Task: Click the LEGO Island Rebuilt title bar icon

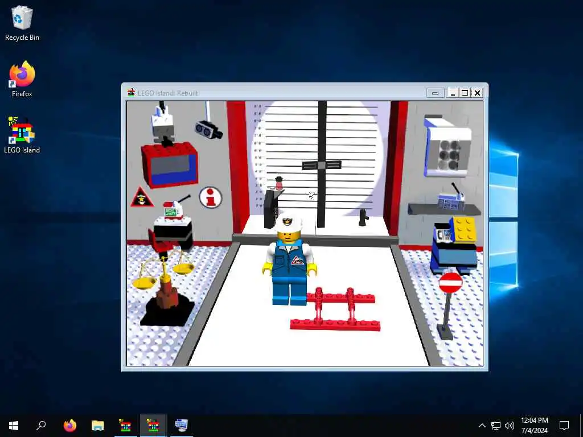Action: click(x=132, y=93)
